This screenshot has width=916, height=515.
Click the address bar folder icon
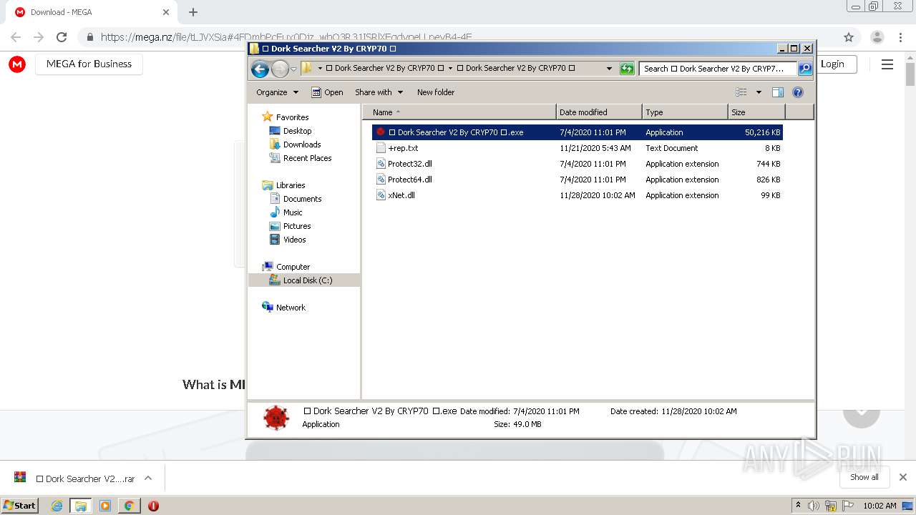[307, 68]
